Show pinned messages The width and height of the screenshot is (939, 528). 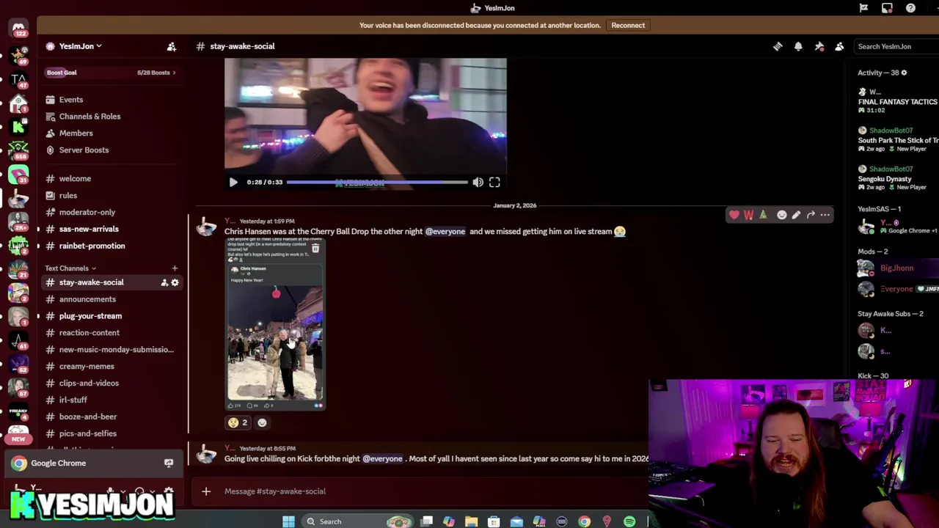pos(819,46)
